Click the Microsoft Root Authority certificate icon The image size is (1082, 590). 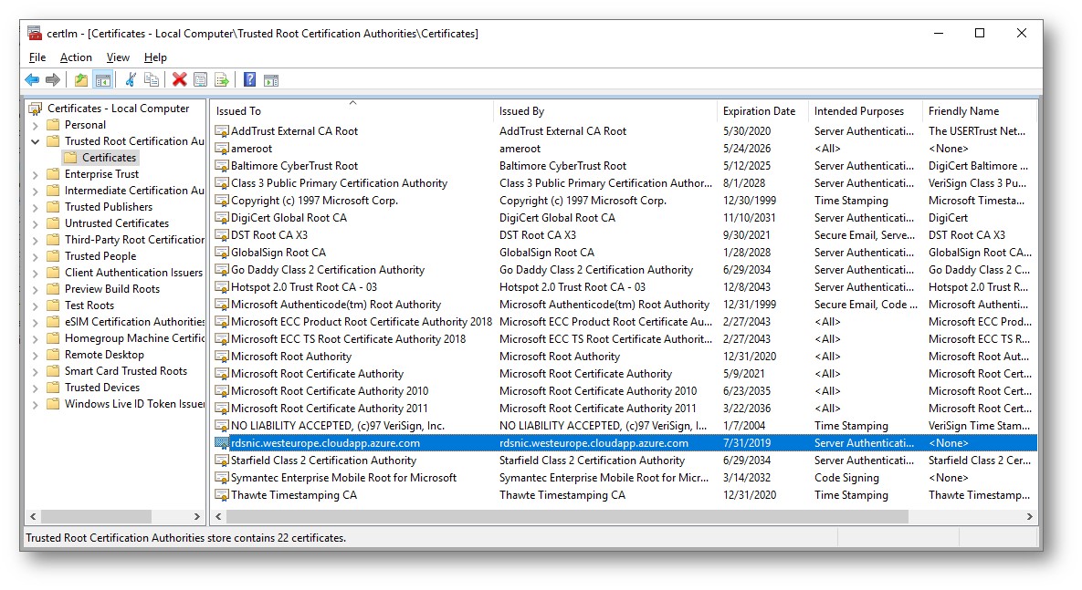pos(222,357)
